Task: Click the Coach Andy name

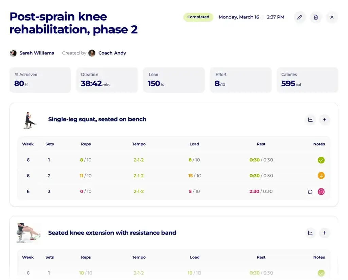Action: [x=112, y=53]
